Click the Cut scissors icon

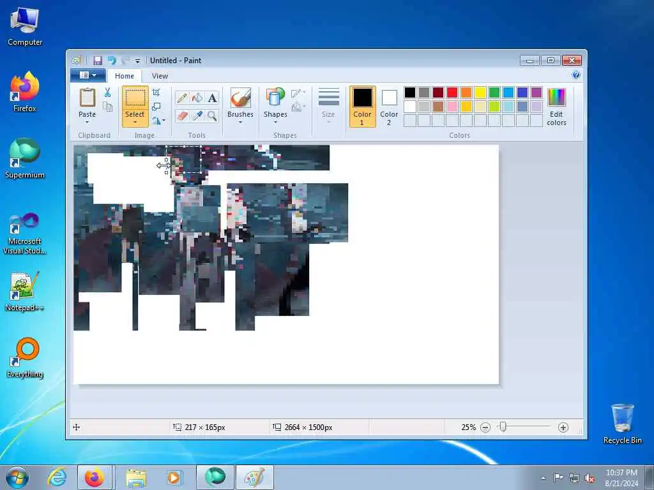tap(107, 93)
